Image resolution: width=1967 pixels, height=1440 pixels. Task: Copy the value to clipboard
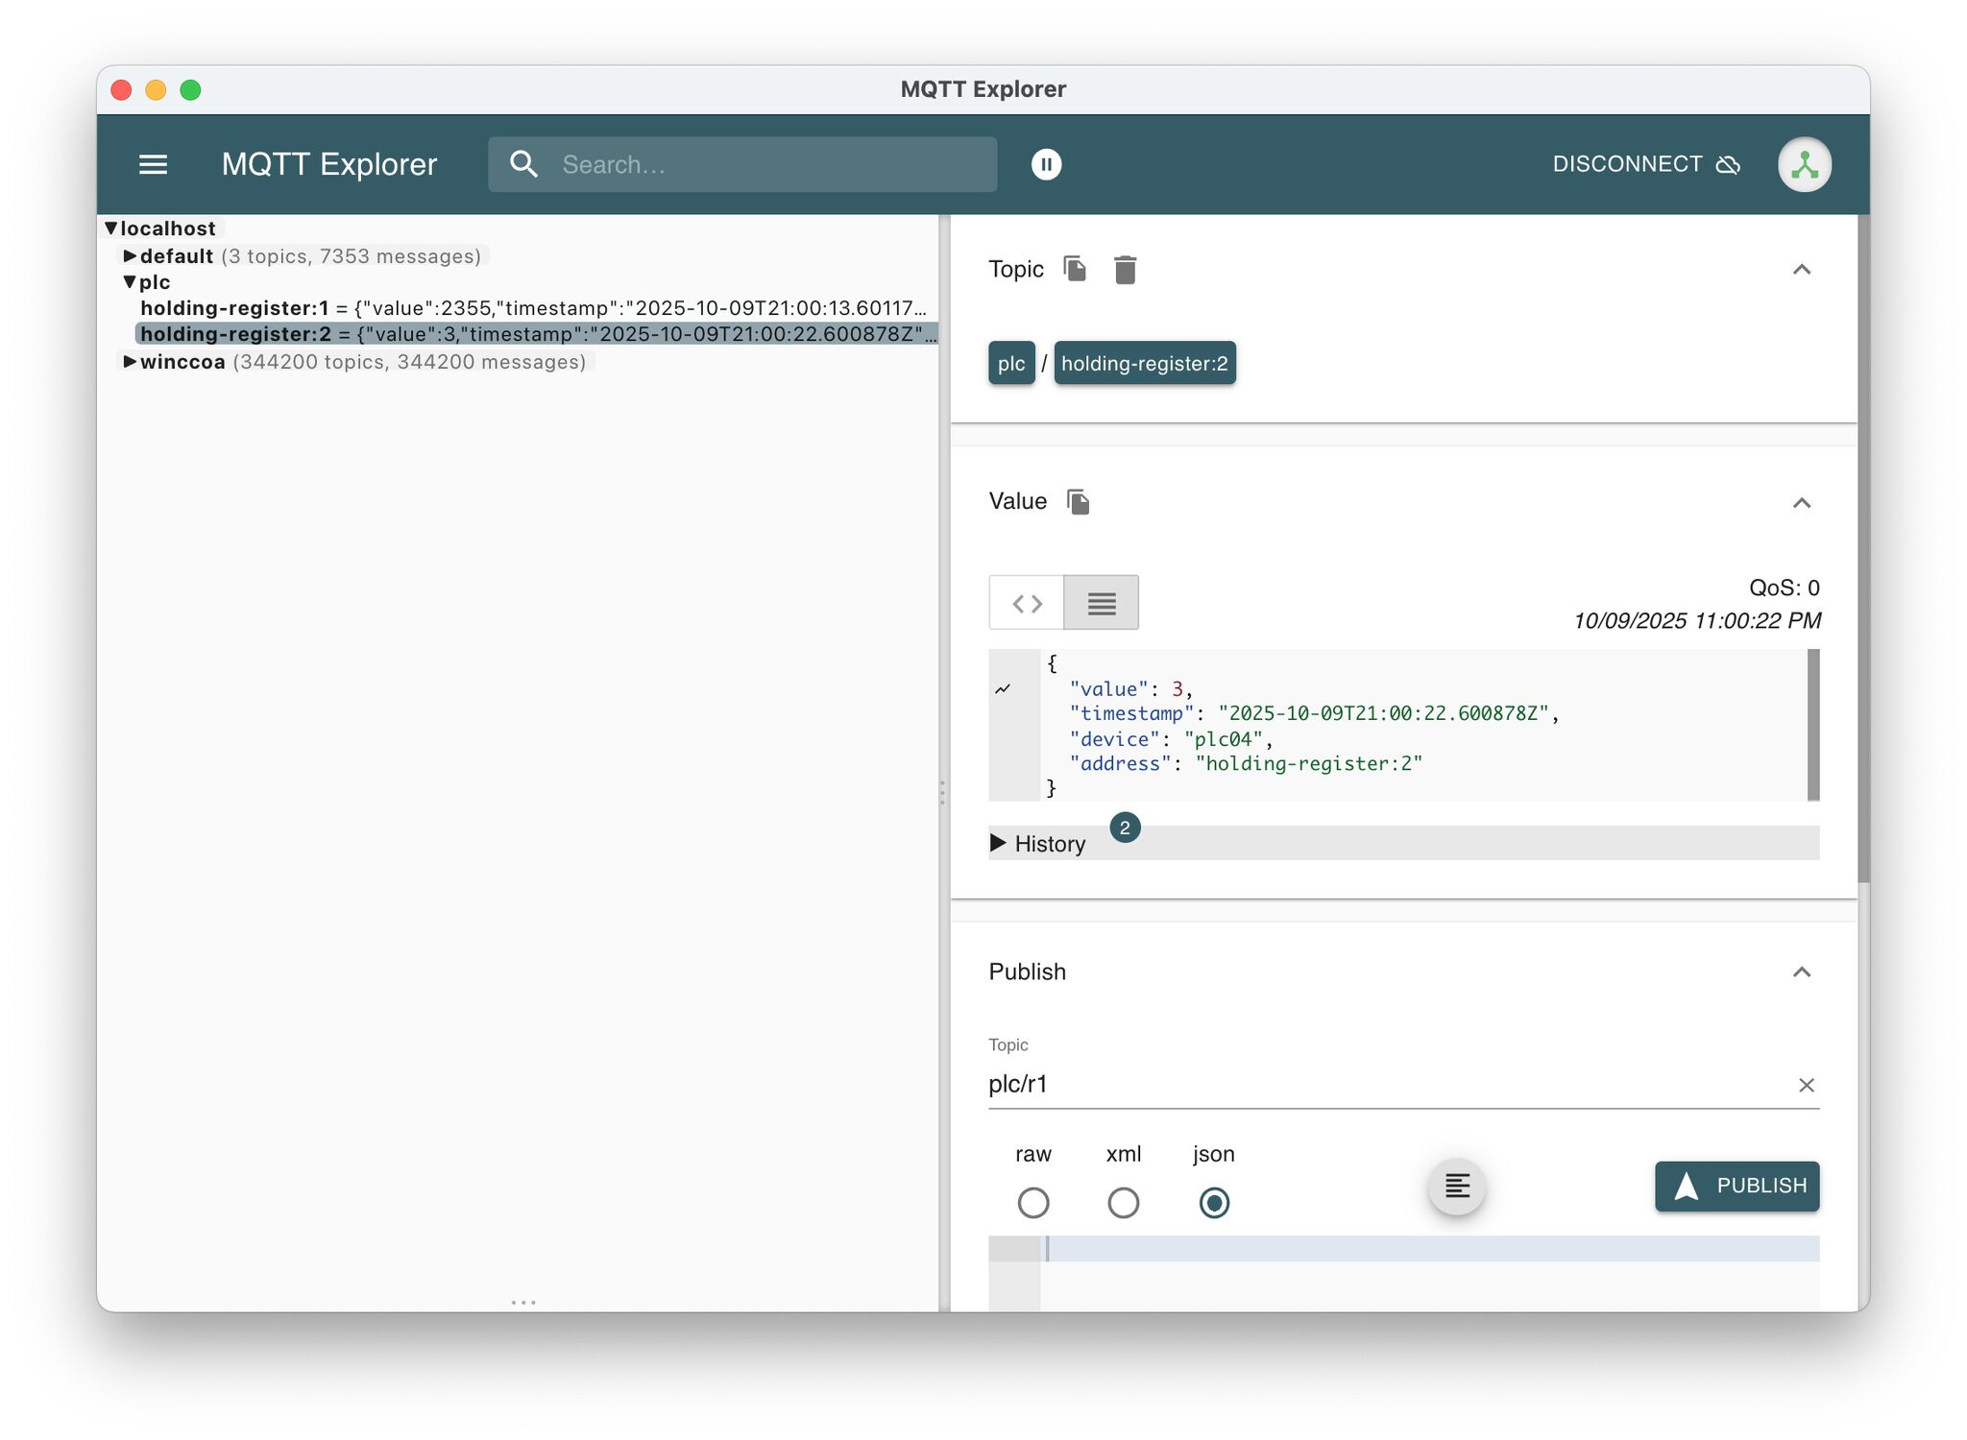click(x=1078, y=501)
